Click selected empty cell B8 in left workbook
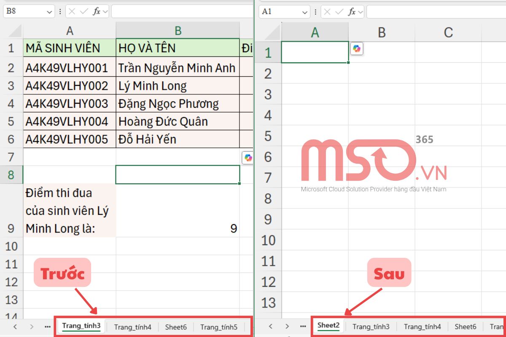The width and height of the screenshot is (506, 337). 178,175
